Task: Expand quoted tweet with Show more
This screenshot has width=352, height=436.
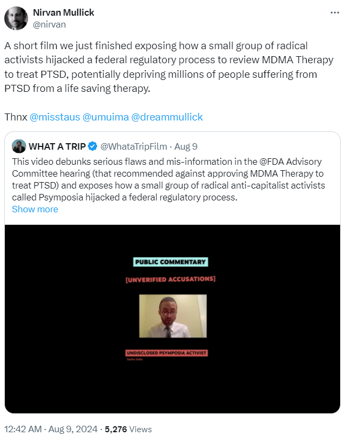Action: point(35,209)
